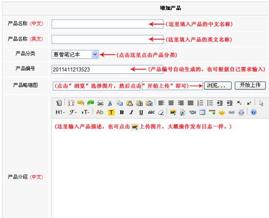Toggle Underline formatting icon
This screenshot has height=218, width=269.
click(141, 112)
